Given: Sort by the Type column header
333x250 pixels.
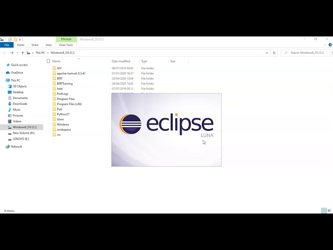Looking at the screenshot, I should click(x=144, y=61).
